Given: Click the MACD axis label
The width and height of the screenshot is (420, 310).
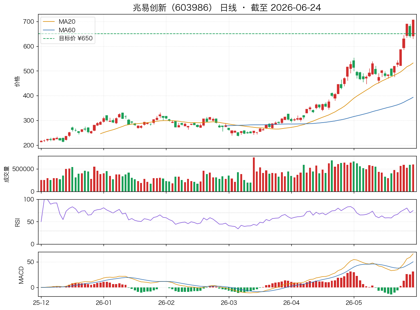Looking at the screenshot, I should (21, 275).
